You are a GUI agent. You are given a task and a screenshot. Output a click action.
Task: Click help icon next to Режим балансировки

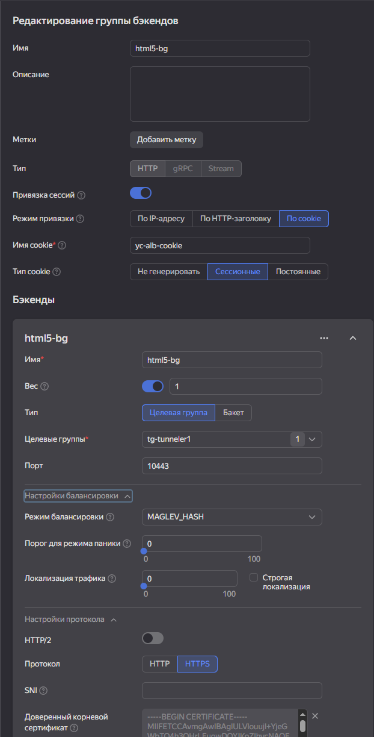click(110, 517)
